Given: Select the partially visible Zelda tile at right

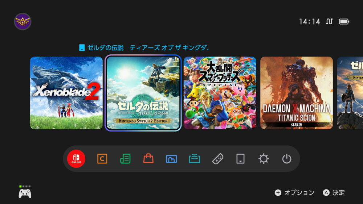Looking at the screenshot, I should click(350, 93).
